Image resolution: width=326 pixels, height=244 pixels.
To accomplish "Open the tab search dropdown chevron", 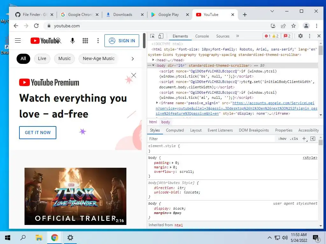I will (x=272, y=11).
